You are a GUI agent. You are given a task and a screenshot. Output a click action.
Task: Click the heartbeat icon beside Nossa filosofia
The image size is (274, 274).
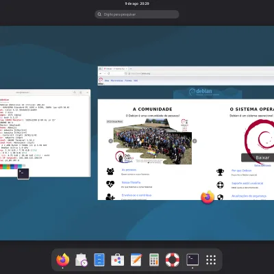(x=110, y=184)
